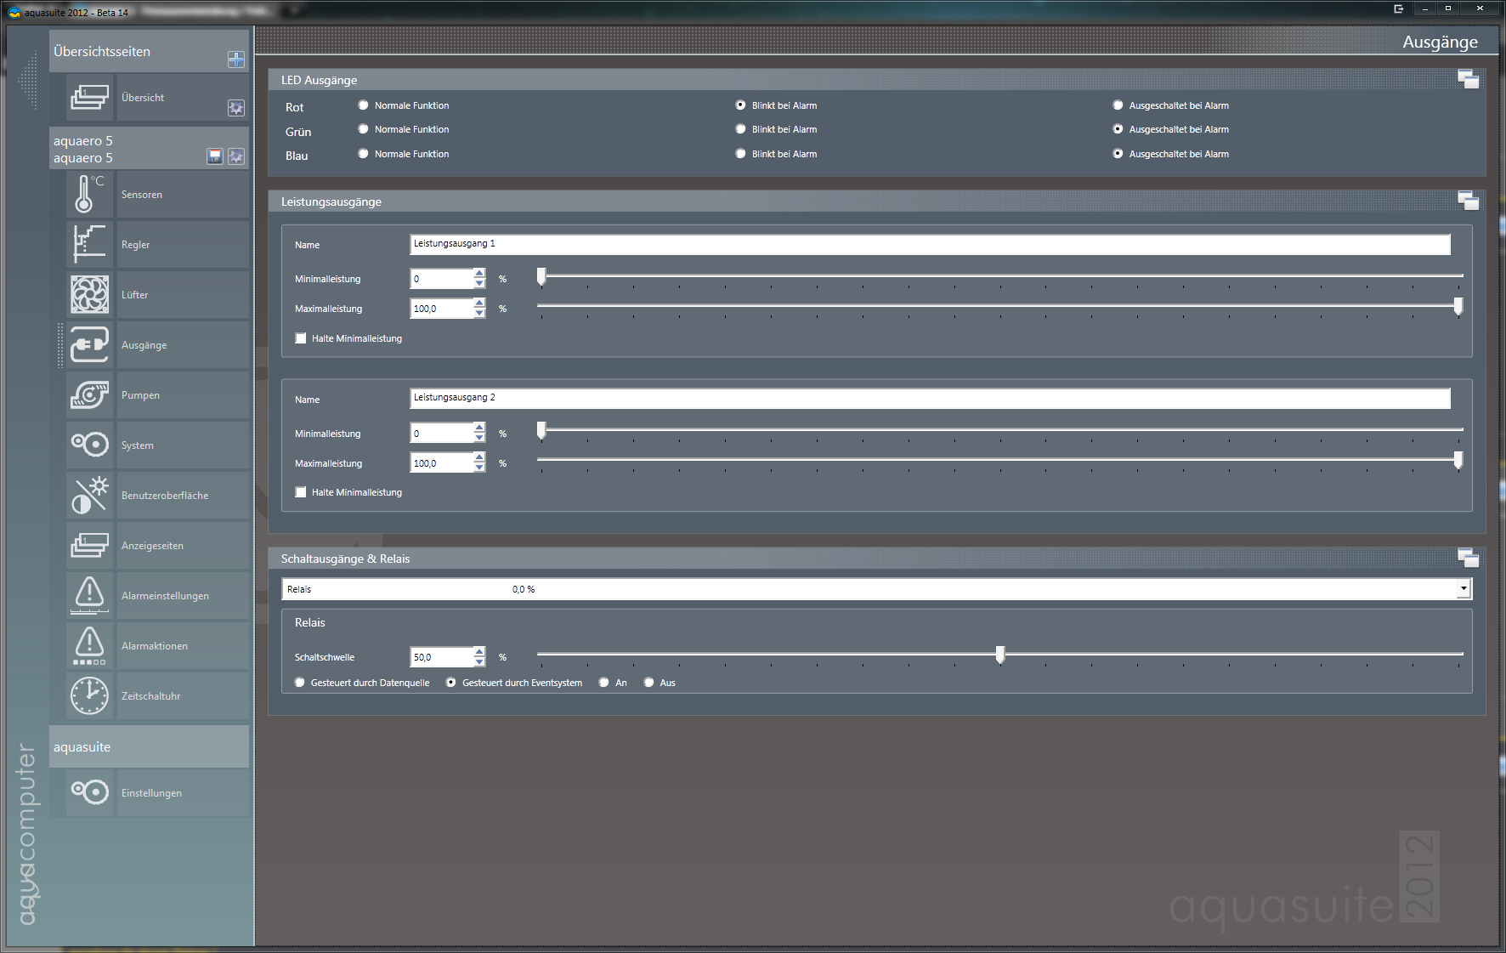Select the relay Aus option
This screenshot has width=1506, height=953.
(649, 683)
